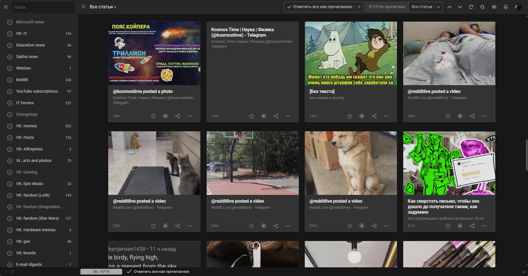The width and height of the screenshot is (528, 276).
Task: Expand the VK: memes folder chevron
Action: click(x=10, y=126)
